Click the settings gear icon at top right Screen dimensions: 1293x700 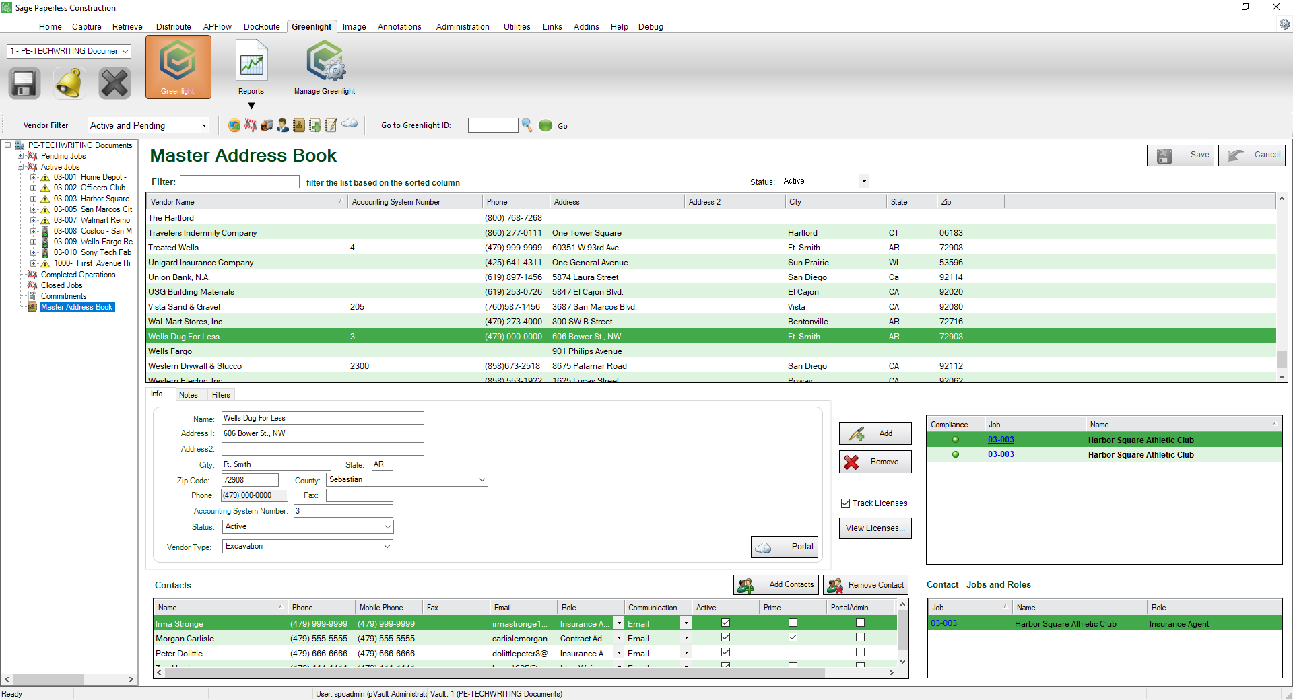pos(1284,24)
